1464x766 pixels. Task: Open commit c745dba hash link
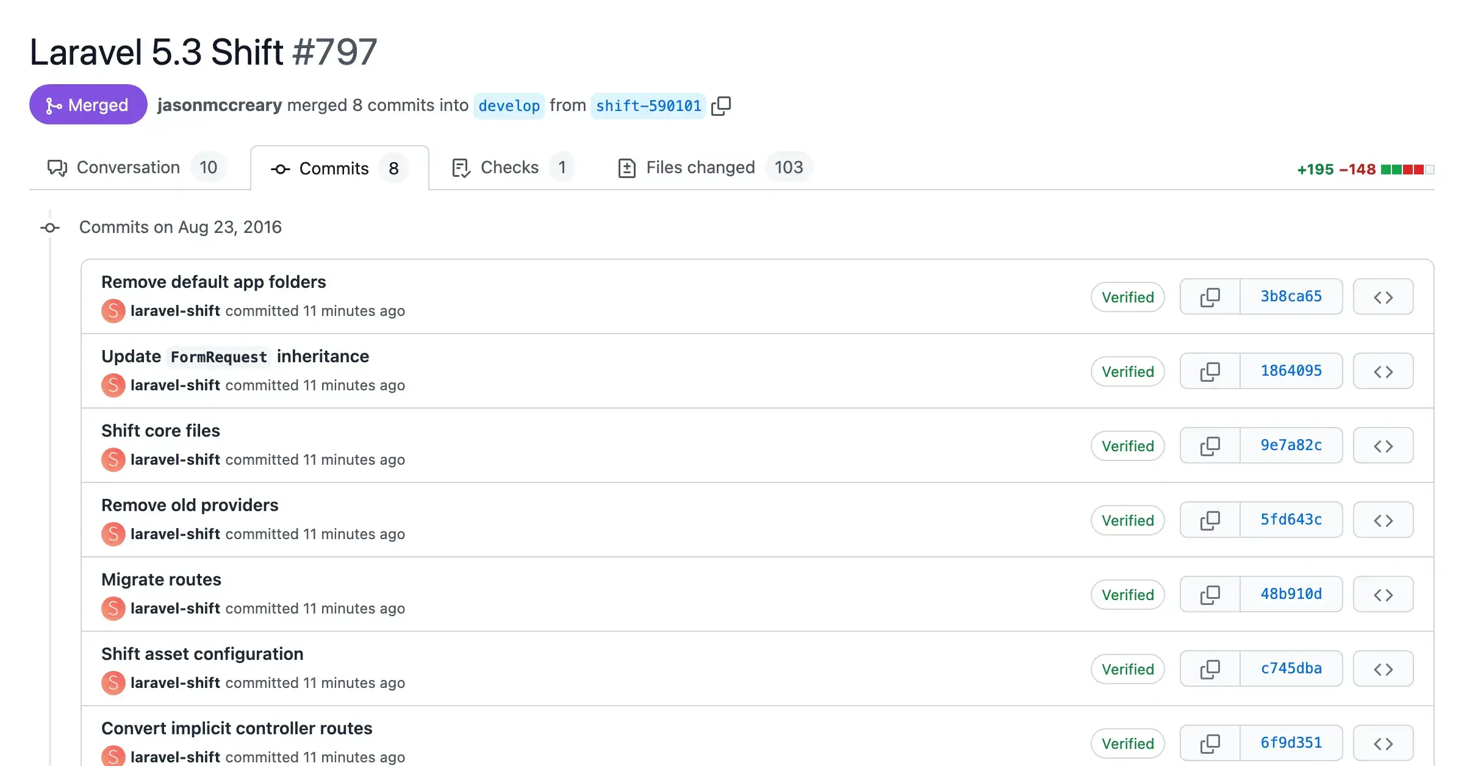click(x=1291, y=669)
